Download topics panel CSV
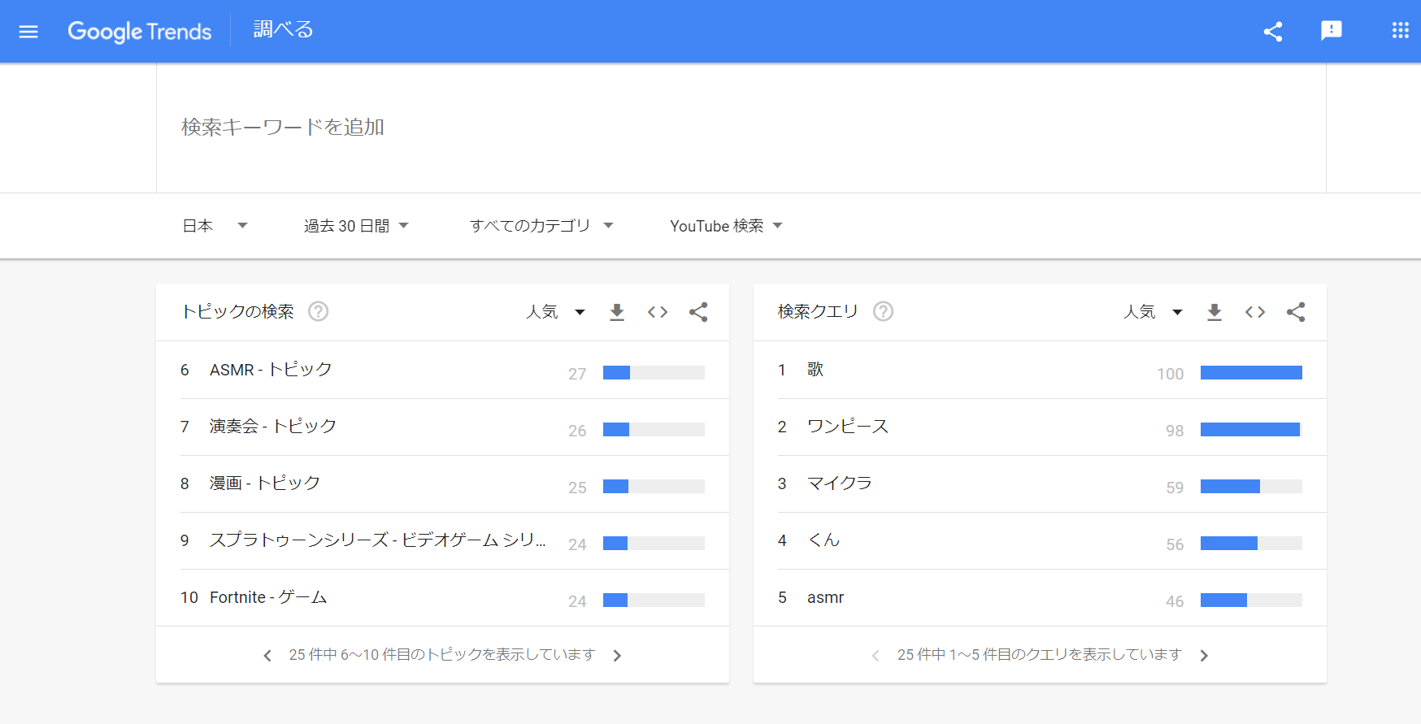 (617, 312)
